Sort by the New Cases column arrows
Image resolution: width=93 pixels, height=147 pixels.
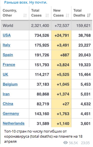click(x=67, y=15)
